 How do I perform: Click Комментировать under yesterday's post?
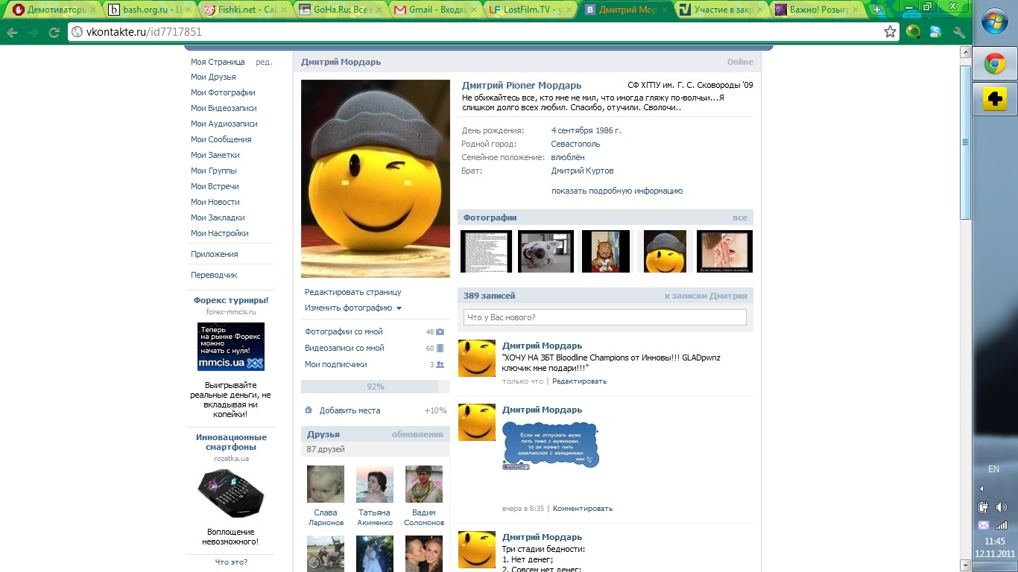(582, 509)
